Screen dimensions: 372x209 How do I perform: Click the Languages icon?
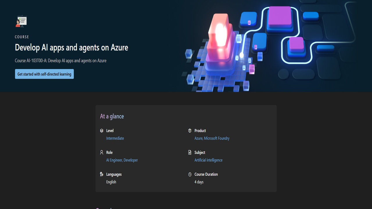[101, 174]
